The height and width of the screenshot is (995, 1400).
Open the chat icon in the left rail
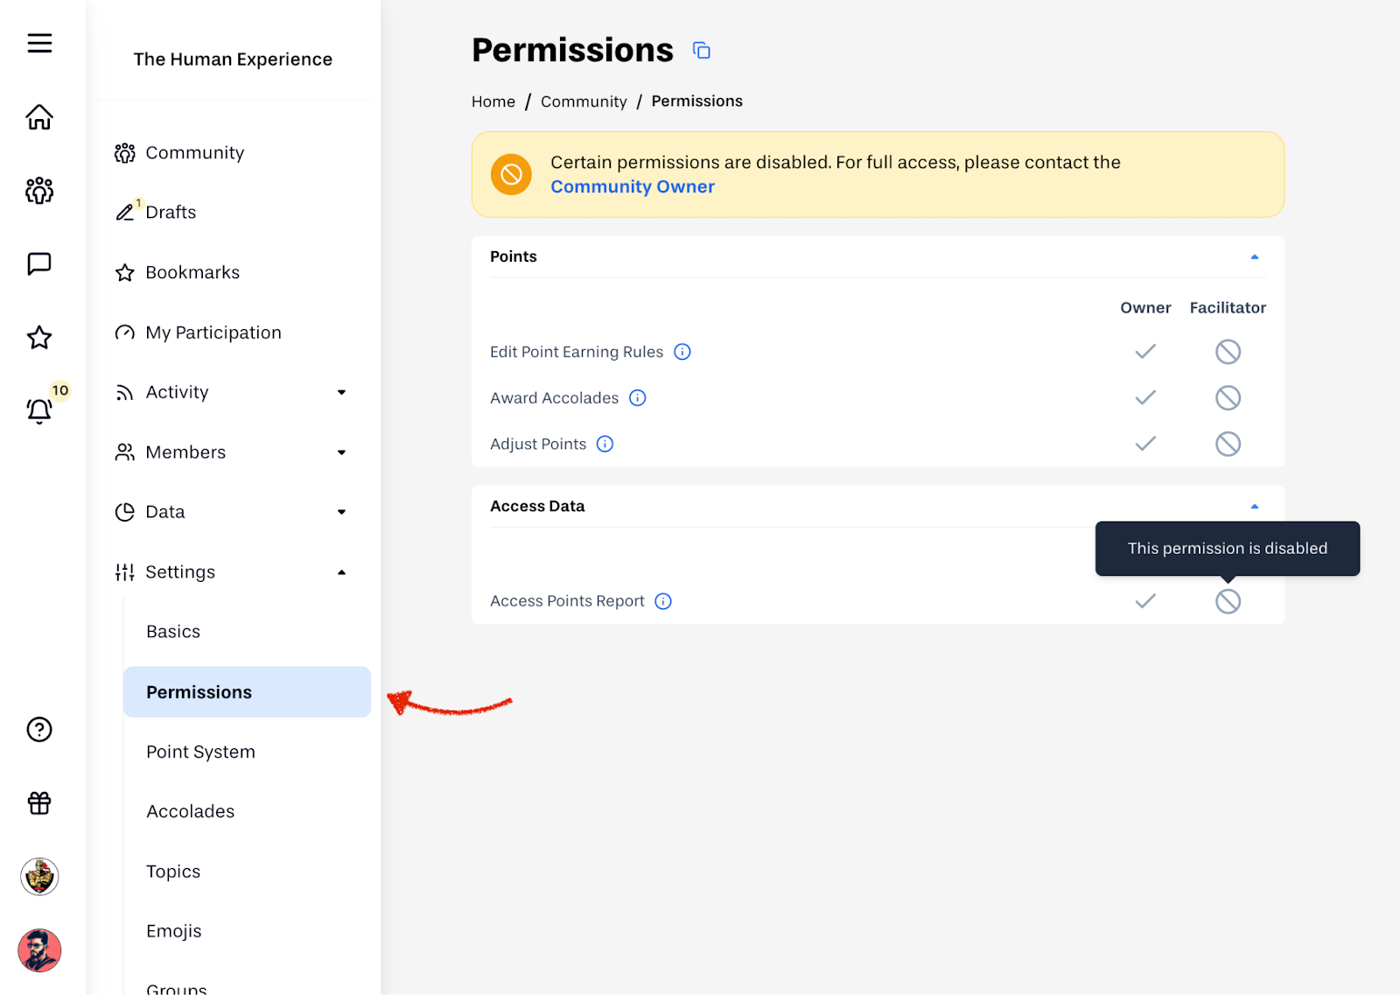(x=39, y=263)
